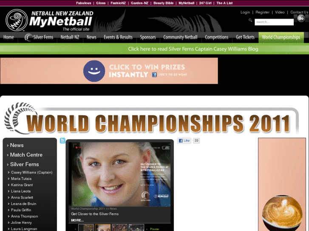
Task: Open Anna Scarlett player page
Action: pos(22,198)
